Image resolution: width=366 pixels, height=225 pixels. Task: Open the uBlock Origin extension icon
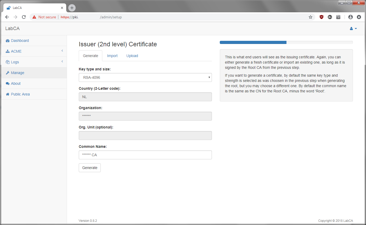pos(322,17)
